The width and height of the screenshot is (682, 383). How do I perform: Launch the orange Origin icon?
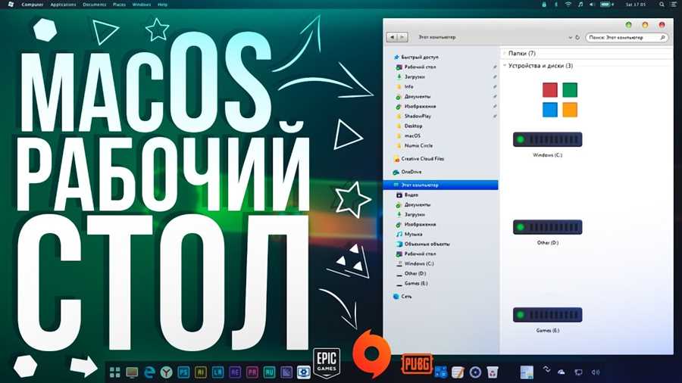click(371, 354)
